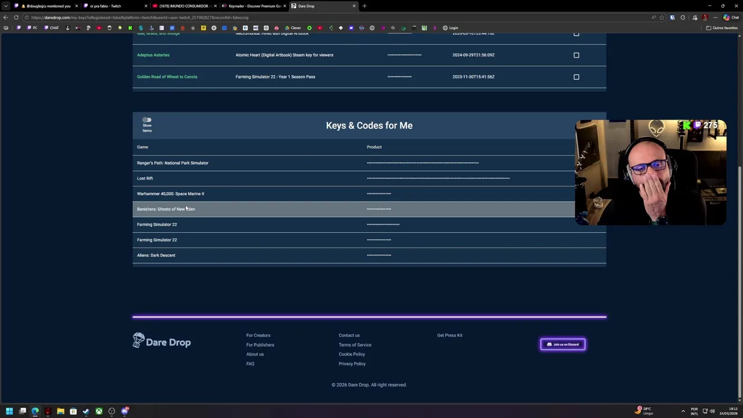
Task: Open the Outros favoritos folder
Action: (x=722, y=28)
